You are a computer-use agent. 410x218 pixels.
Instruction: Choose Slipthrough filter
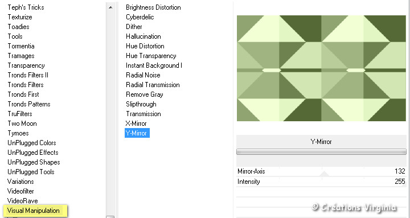pos(141,104)
